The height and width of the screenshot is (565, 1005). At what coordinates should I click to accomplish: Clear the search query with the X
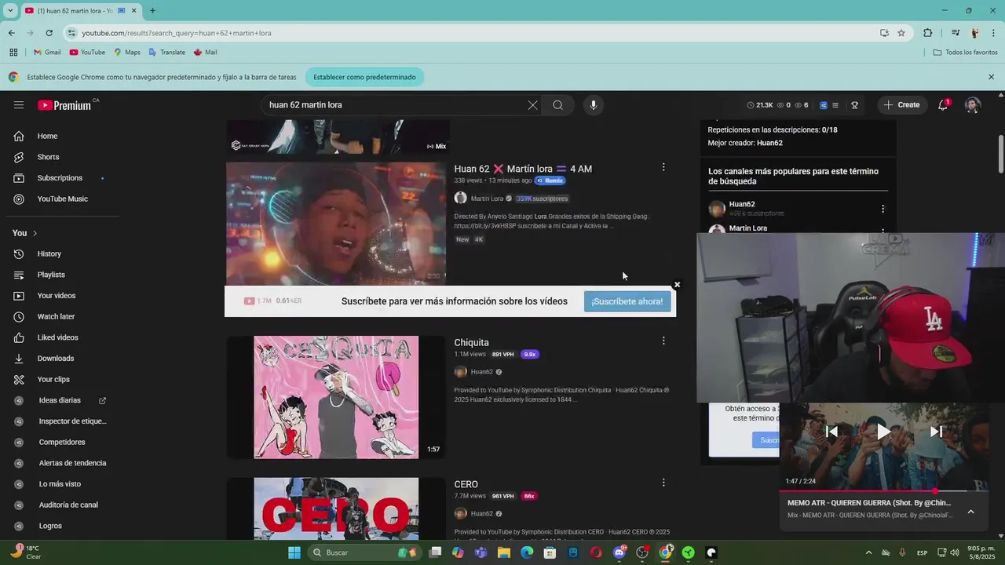(532, 105)
